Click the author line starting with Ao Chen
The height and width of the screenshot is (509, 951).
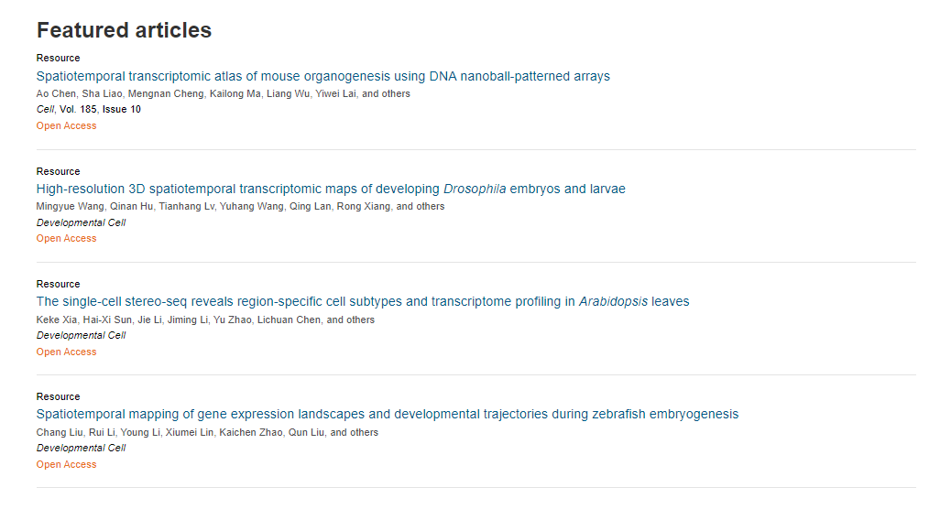[224, 94]
